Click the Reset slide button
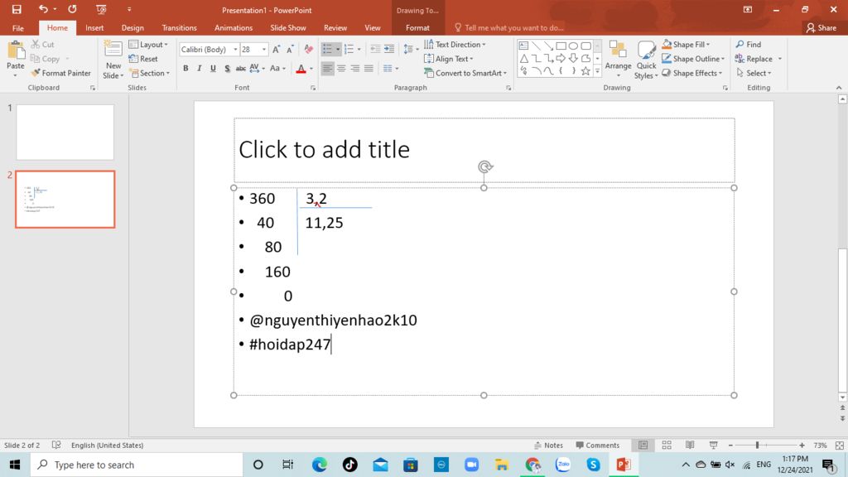Viewport: 848px width, 477px height. tap(143, 59)
